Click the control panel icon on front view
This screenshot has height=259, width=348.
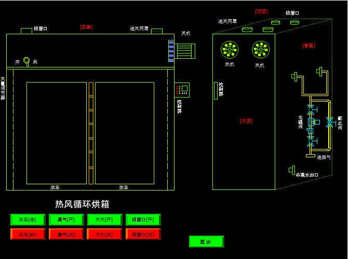182,89
